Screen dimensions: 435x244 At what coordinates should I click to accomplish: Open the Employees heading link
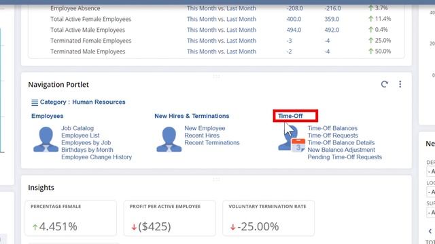[48, 116]
